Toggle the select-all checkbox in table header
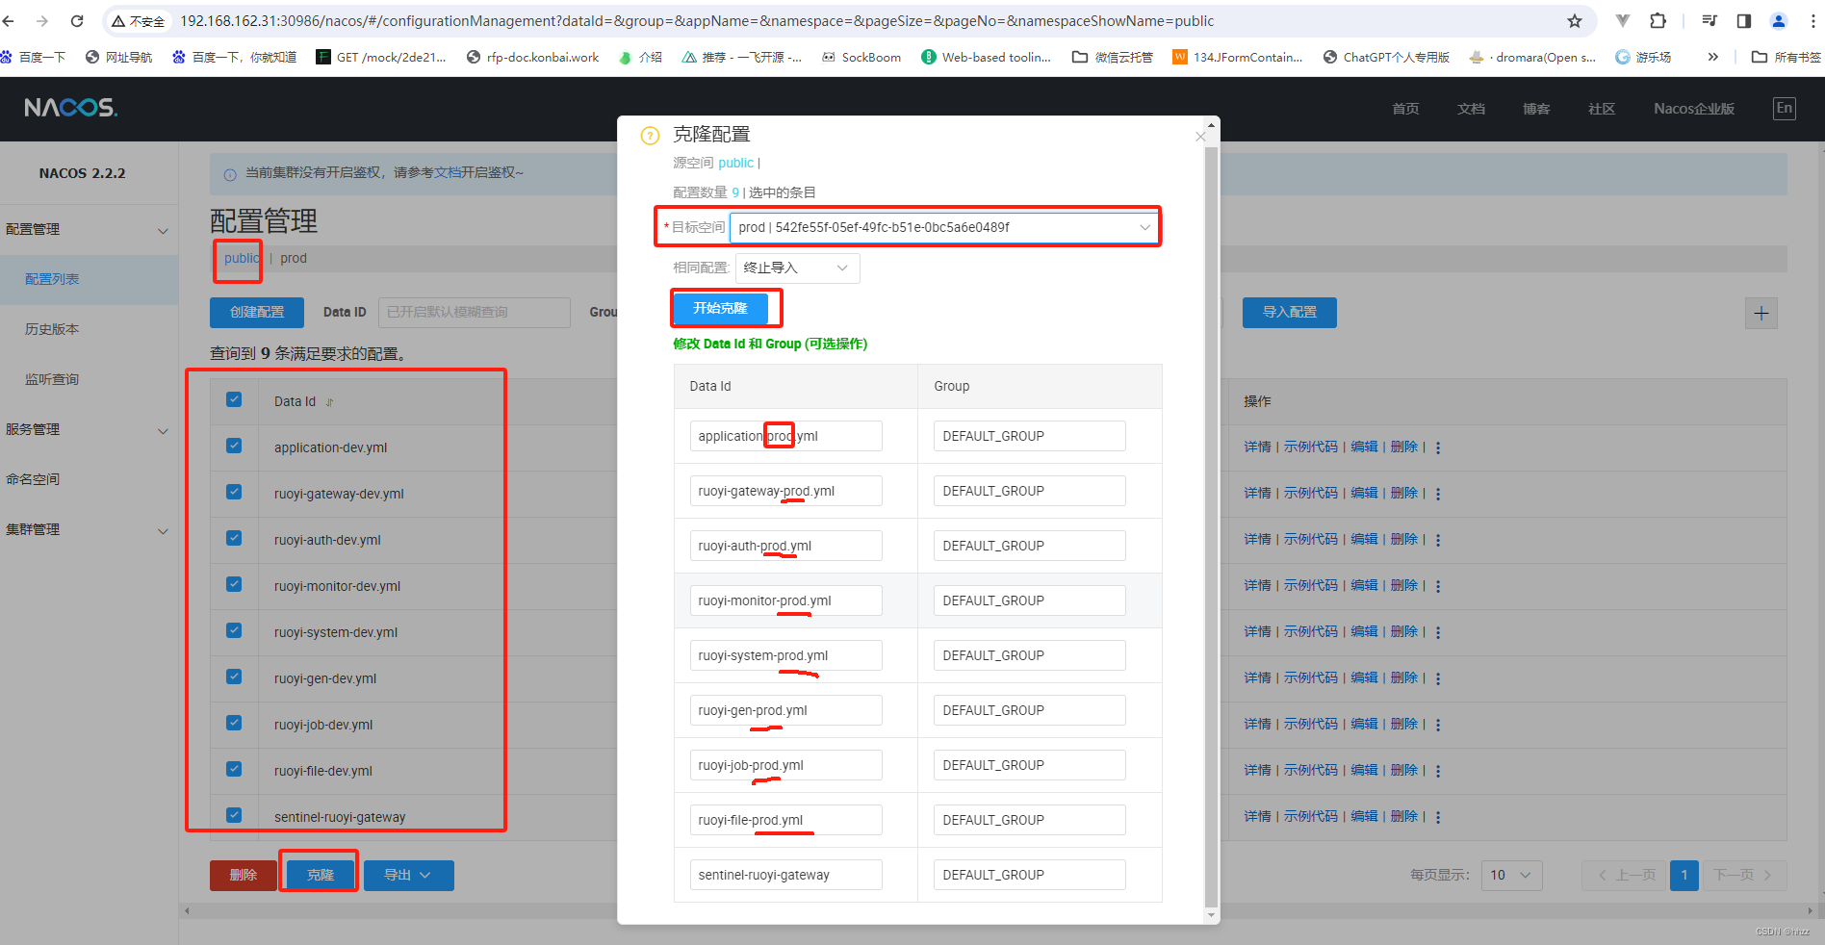This screenshot has height=945, width=1825. pos(234,399)
